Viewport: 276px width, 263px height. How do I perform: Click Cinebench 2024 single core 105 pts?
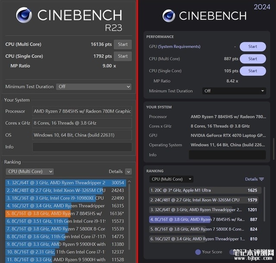[231, 71]
